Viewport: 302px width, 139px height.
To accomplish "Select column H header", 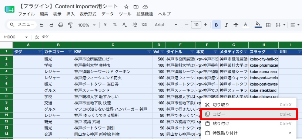I will [x=264, y=45].
